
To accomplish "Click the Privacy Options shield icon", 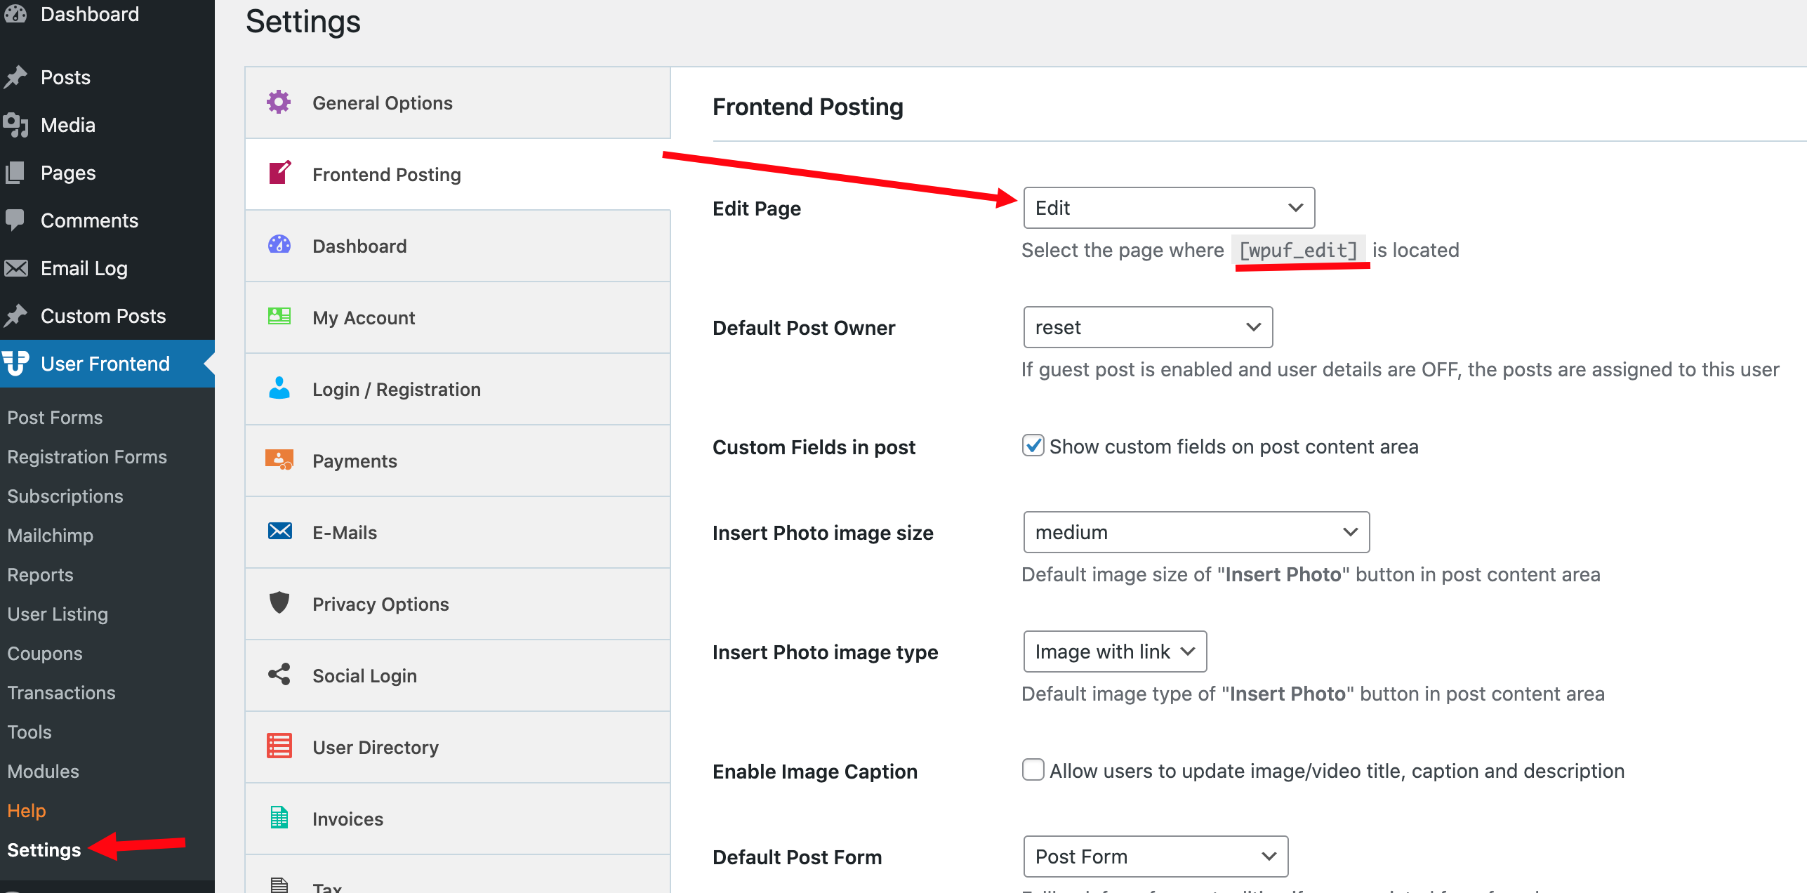I will (x=279, y=602).
